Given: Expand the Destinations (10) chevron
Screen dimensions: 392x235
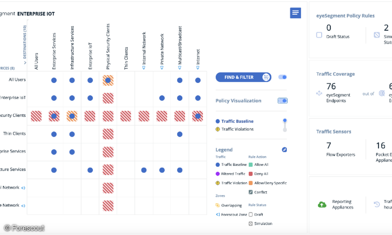Looking at the screenshot, I should click(x=25, y=62).
